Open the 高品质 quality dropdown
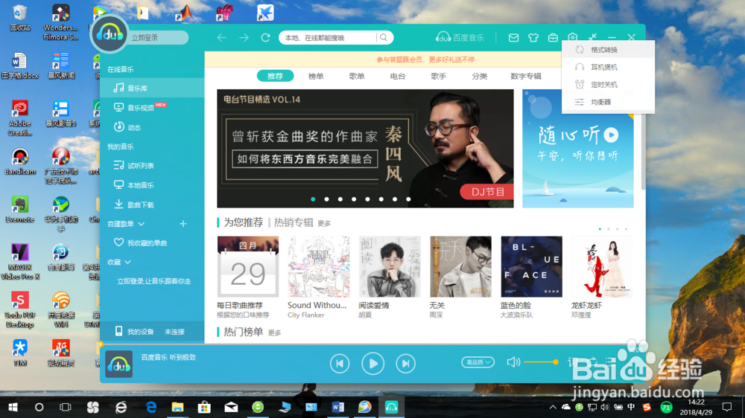745x418 pixels. (478, 362)
